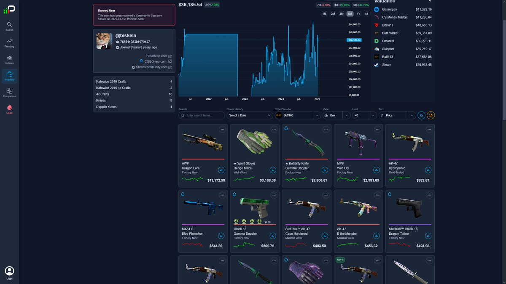Select the All chart time range
Image resolution: width=506 pixels, height=284 pixels.
coord(367,13)
